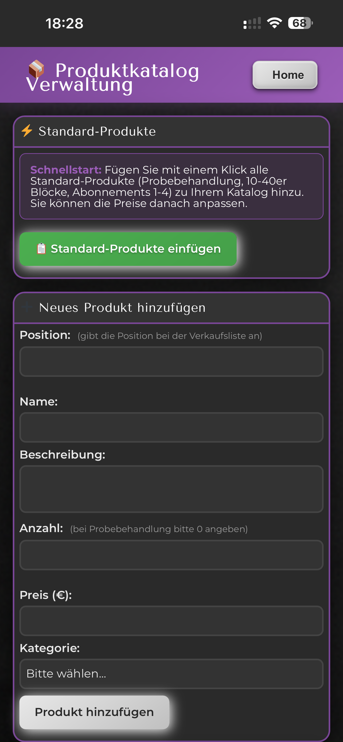Click the plus icon beside Neues Produkt hinzufügen
The image size is (343, 742).
[x=26, y=307]
